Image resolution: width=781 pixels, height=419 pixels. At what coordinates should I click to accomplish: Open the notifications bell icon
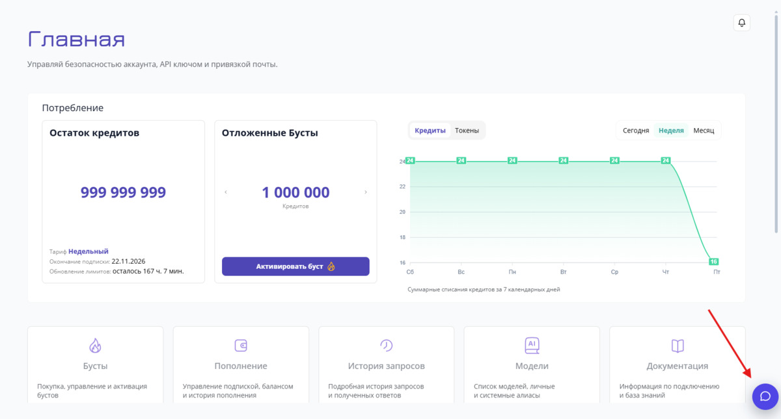pyautogui.click(x=742, y=23)
